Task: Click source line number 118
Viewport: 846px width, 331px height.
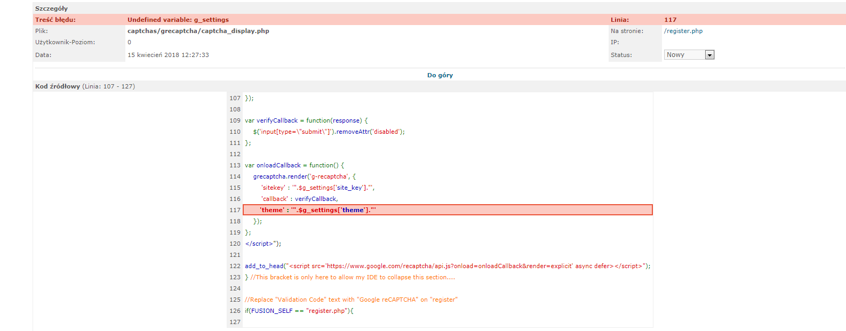Action: [x=235, y=221]
